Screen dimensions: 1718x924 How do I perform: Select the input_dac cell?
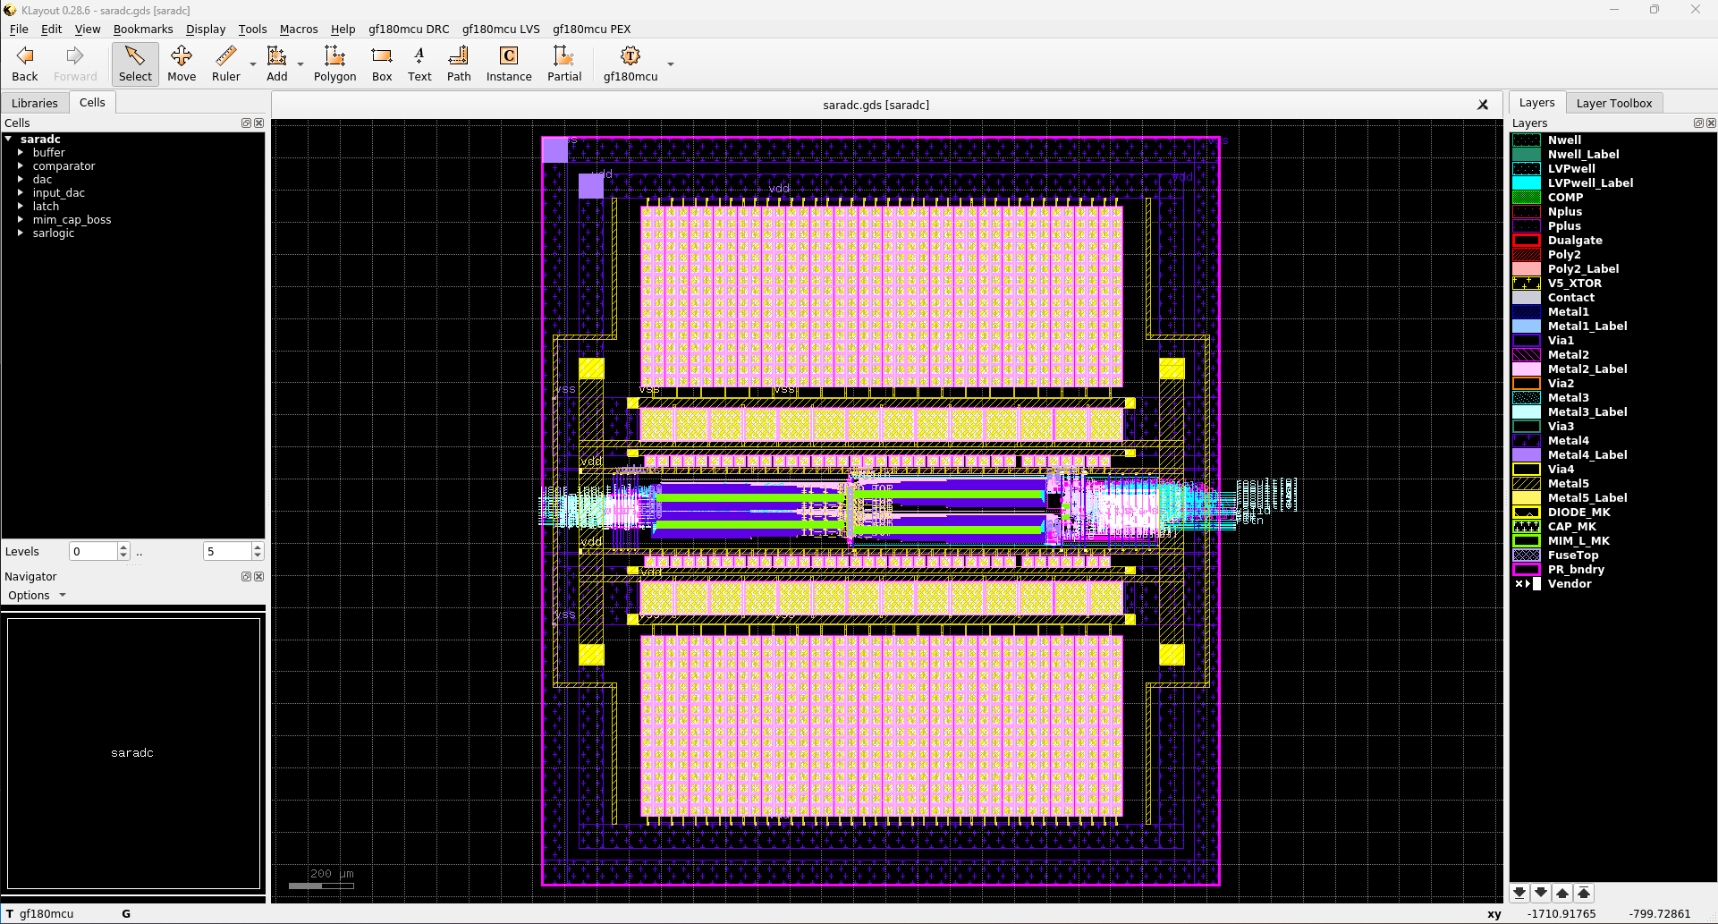click(59, 192)
